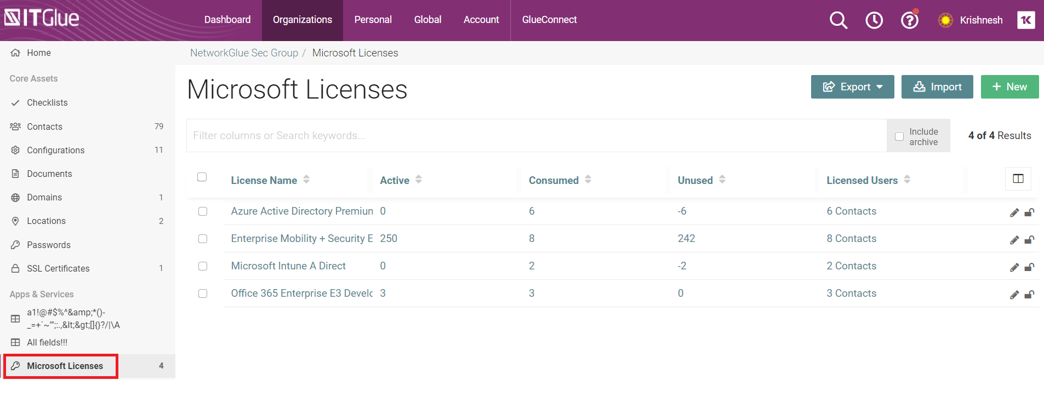Open the Account tab
This screenshot has height=403, width=1044.
tap(481, 20)
